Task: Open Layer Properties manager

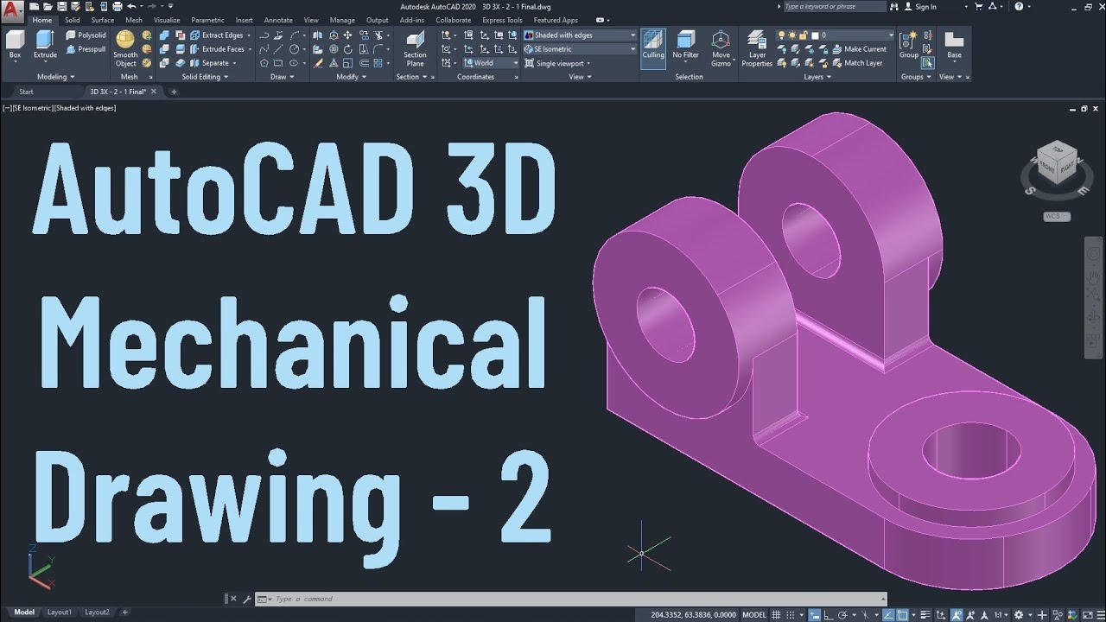Action: coord(757,48)
